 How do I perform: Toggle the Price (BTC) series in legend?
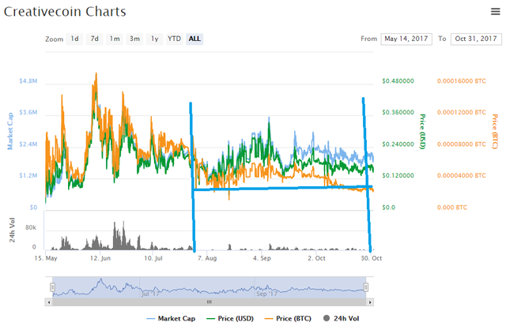[x=288, y=319]
